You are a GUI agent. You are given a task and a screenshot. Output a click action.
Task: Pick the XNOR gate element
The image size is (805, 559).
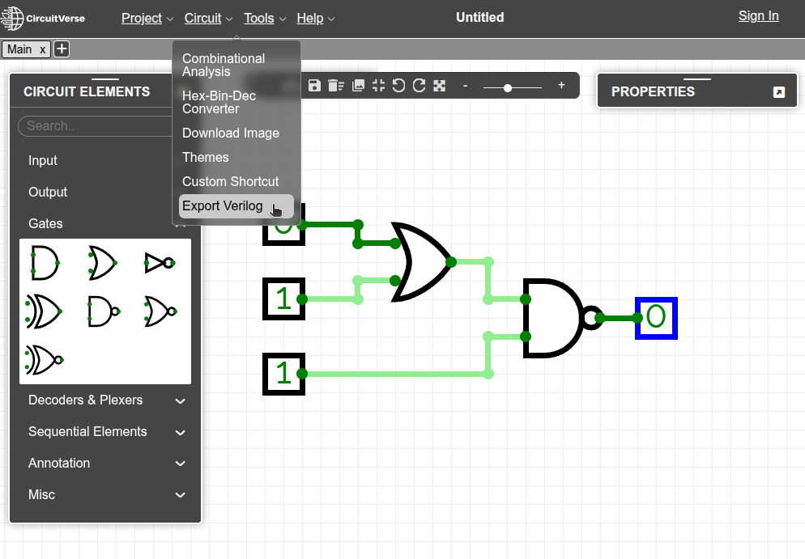45,359
